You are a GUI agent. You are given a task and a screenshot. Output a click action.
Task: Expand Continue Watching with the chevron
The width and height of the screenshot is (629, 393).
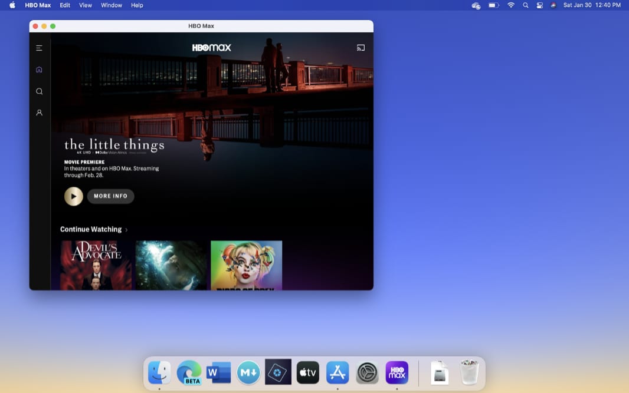tap(126, 230)
